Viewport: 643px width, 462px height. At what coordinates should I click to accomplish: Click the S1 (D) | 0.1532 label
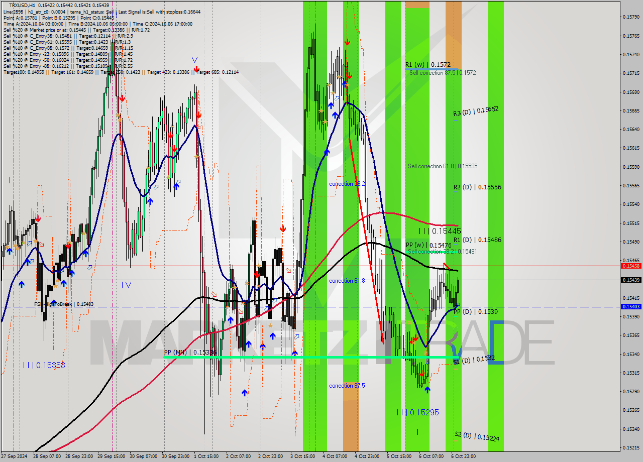coord(474,360)
